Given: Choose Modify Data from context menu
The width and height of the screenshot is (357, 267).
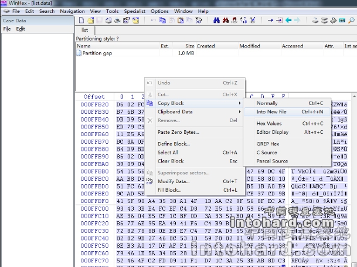Looking at the screenshot, I should [x=195, y=181].
